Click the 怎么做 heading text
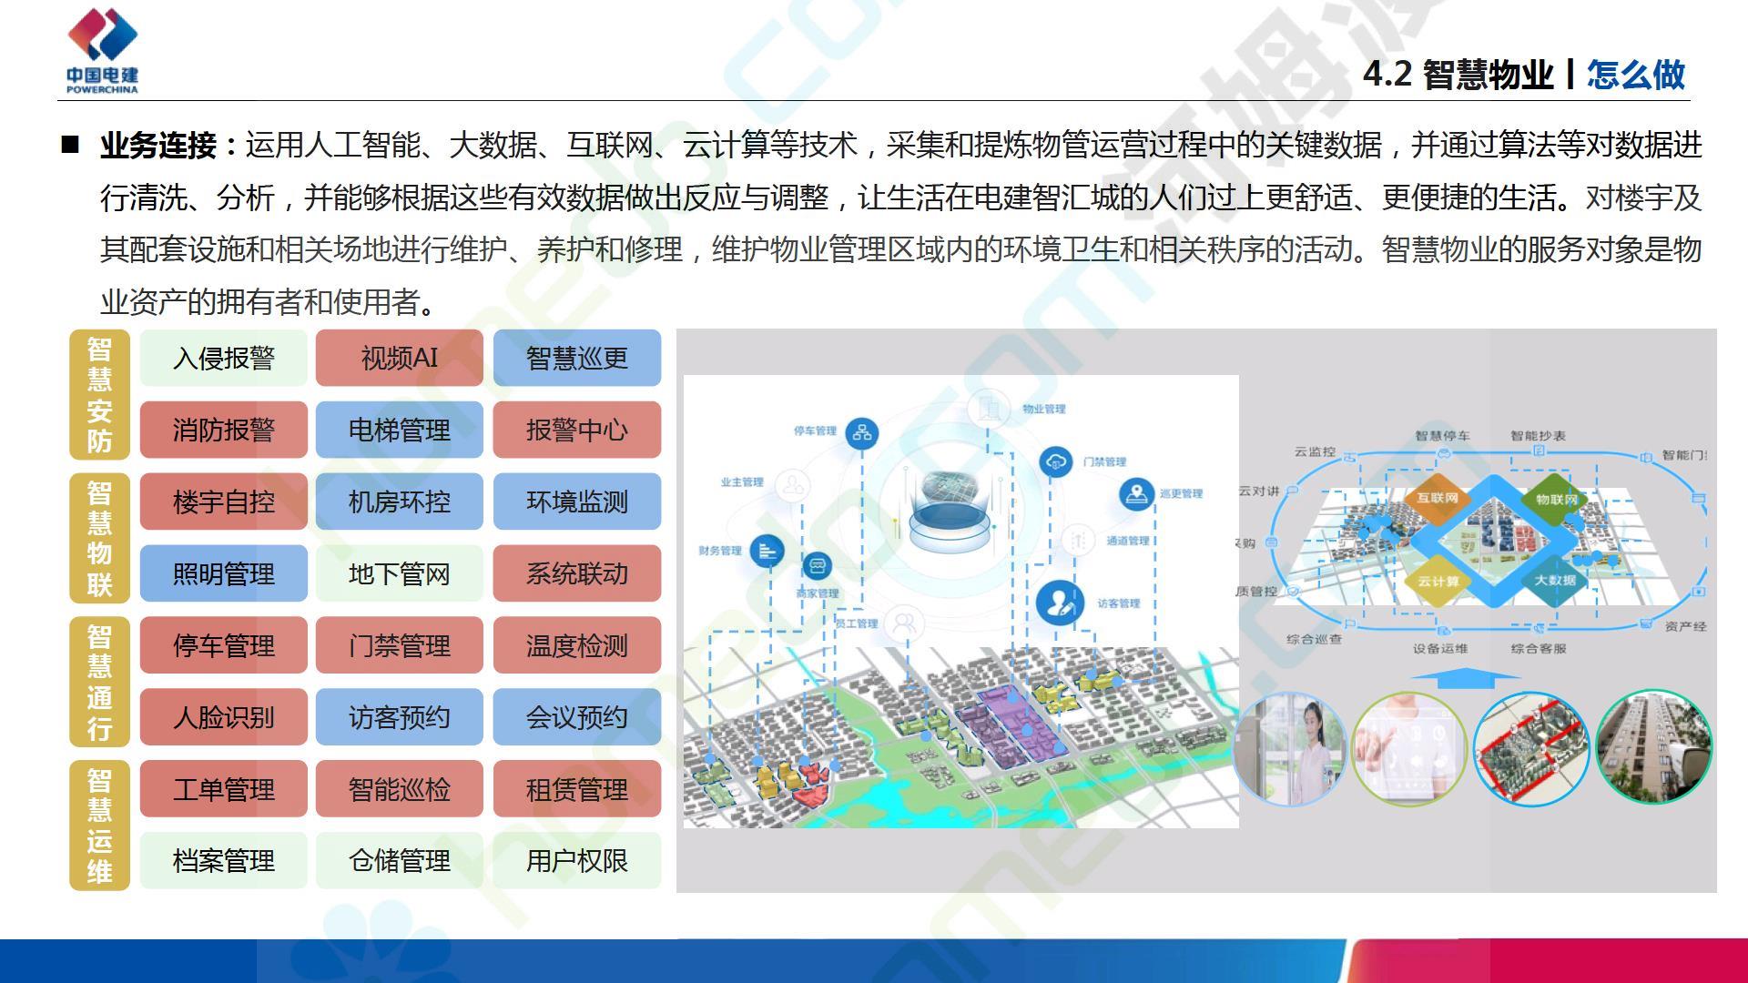This screenshot has width=1748, height=983. 1635,75
